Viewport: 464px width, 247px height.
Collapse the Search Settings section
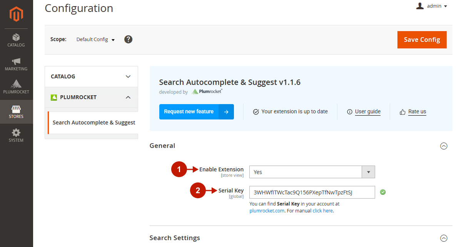(x=444, y=238)
